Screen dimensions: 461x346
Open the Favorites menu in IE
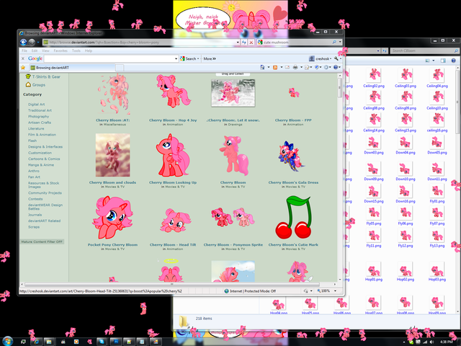click(61, 50)
